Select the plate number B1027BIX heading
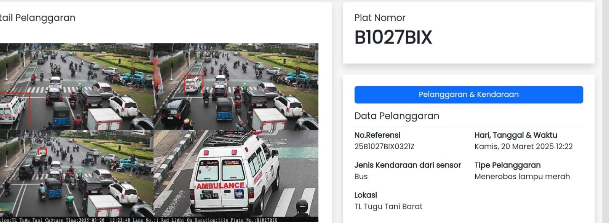The image size is (609, 223). pos(393,37)
